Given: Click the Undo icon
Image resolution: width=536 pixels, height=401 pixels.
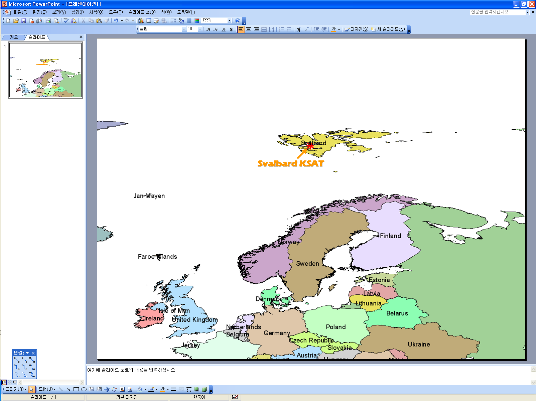Looking at the screenshot, I should click(116, 21).
